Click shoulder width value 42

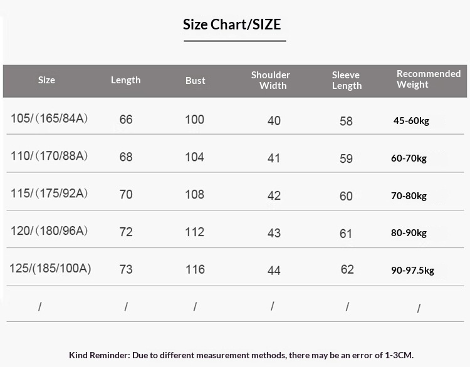274,195
